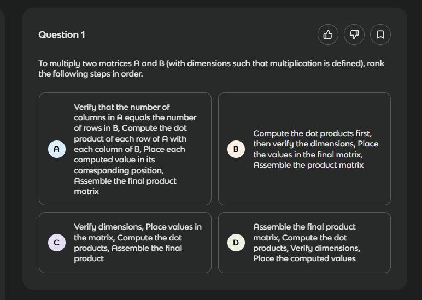Click the thumbs-down dislike icon
The height and width of the screenshot is (300, 422).
354,34
